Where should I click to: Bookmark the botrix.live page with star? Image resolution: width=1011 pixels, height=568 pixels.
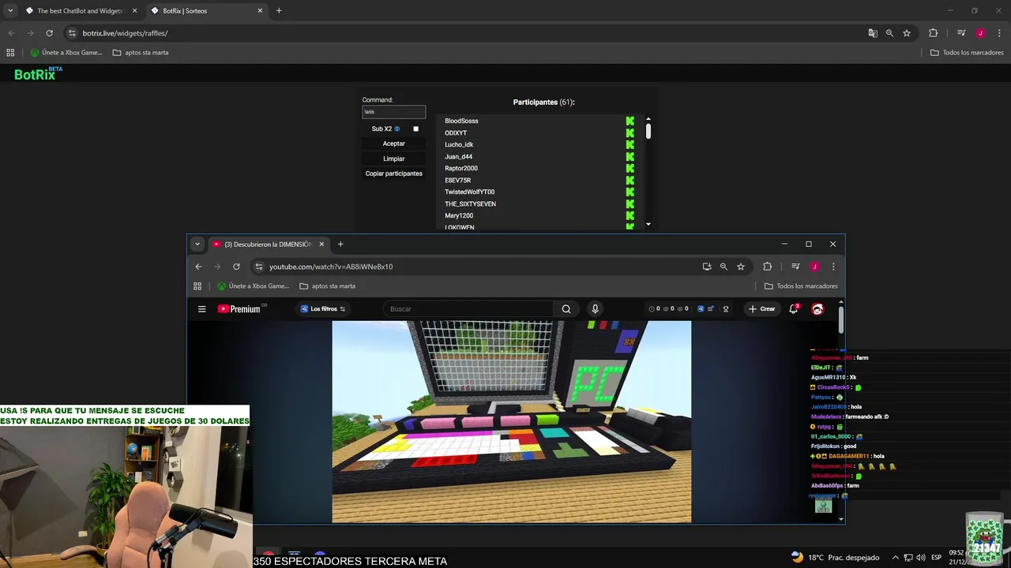pyautogui.click(x=907, y=33)
